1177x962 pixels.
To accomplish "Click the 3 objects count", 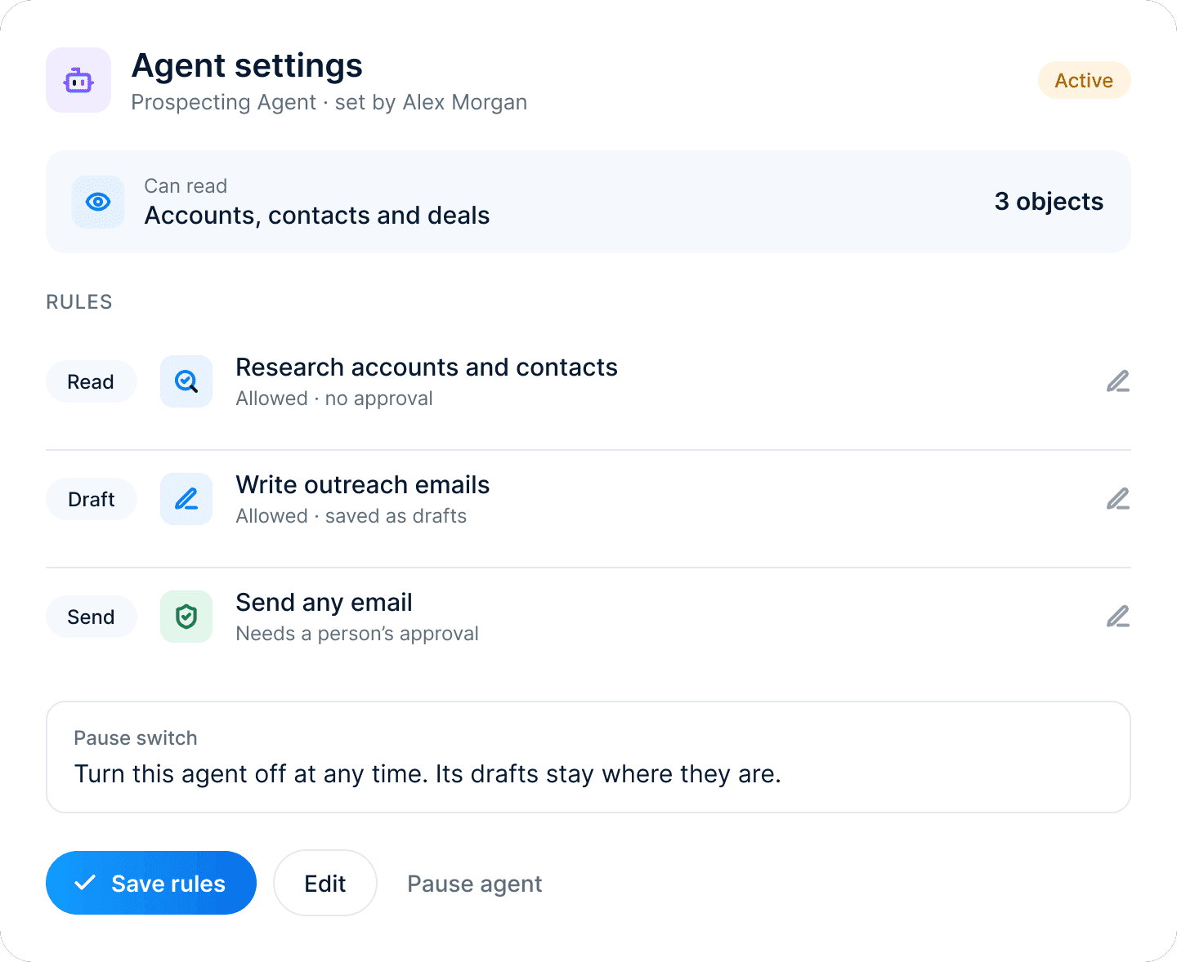I will (1049, 202).
